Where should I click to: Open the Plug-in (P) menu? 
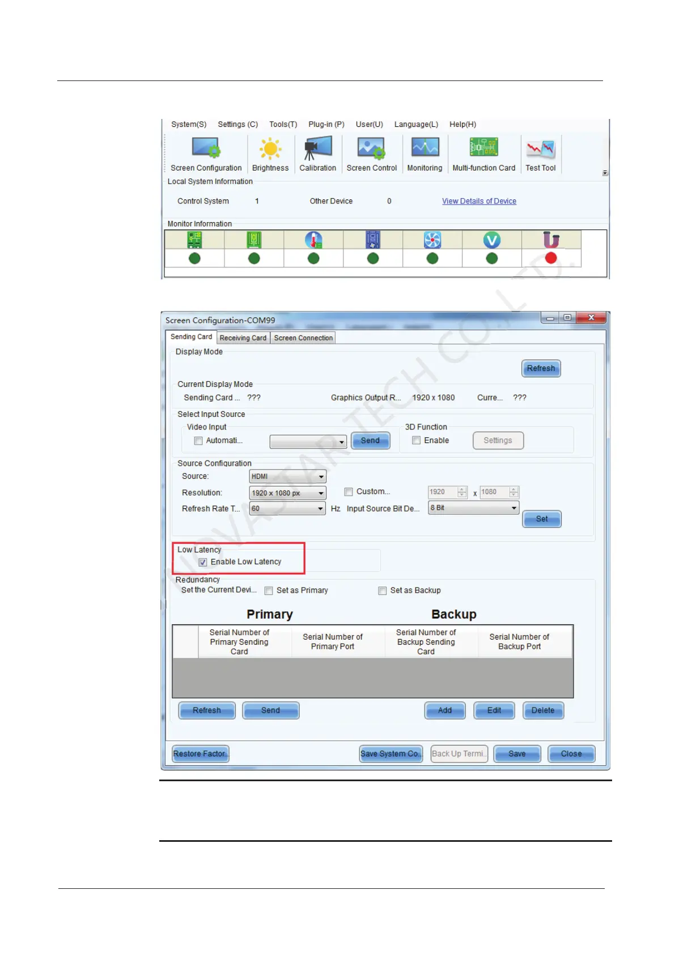(x=326, y=125)
